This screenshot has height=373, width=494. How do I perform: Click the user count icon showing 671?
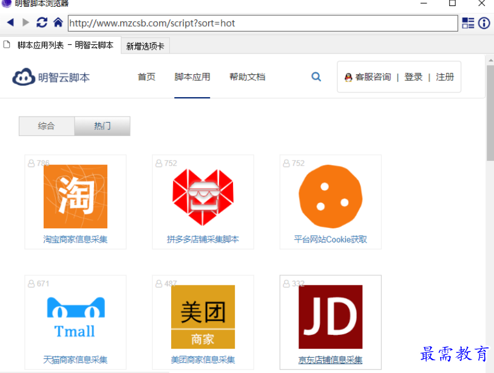pos(31,284)
